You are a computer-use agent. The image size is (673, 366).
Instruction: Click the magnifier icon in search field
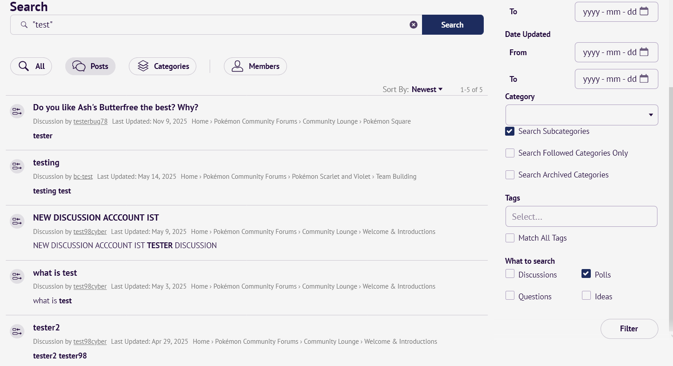24,25
